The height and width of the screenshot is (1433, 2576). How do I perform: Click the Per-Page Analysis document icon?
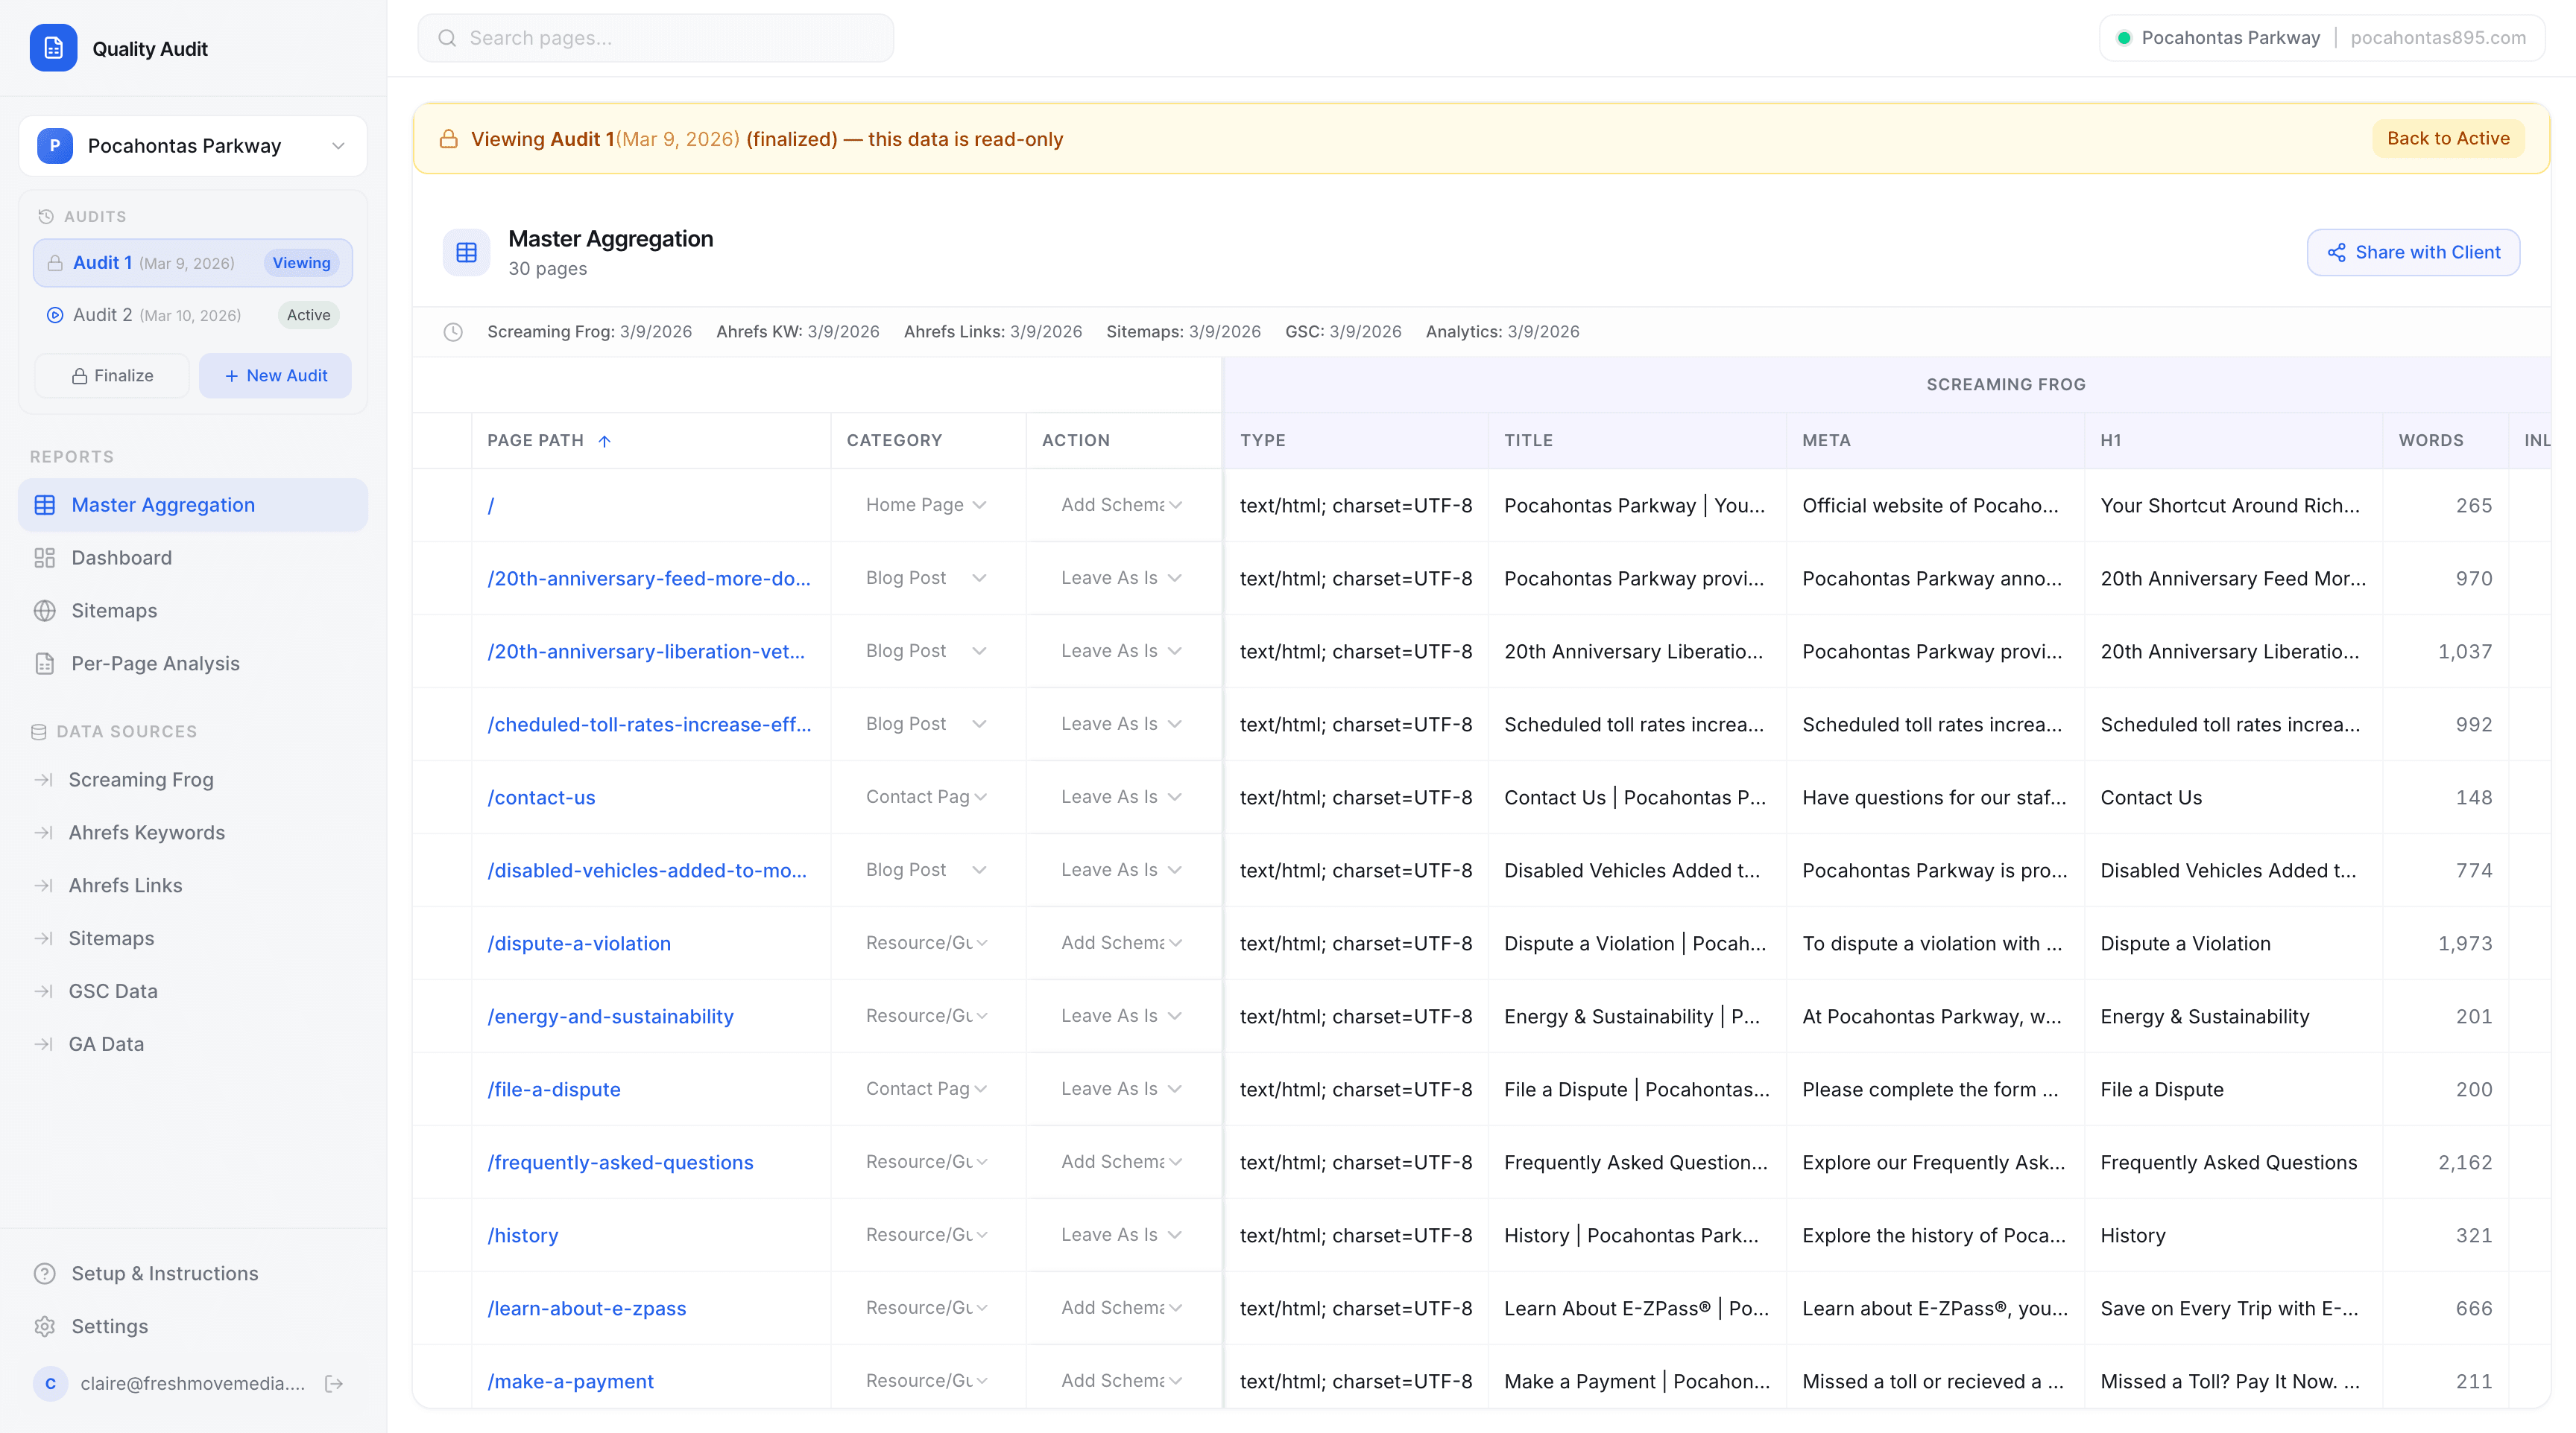pyautogui.click(x=45, y=664)
